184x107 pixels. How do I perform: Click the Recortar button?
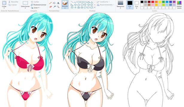[13, 2]
